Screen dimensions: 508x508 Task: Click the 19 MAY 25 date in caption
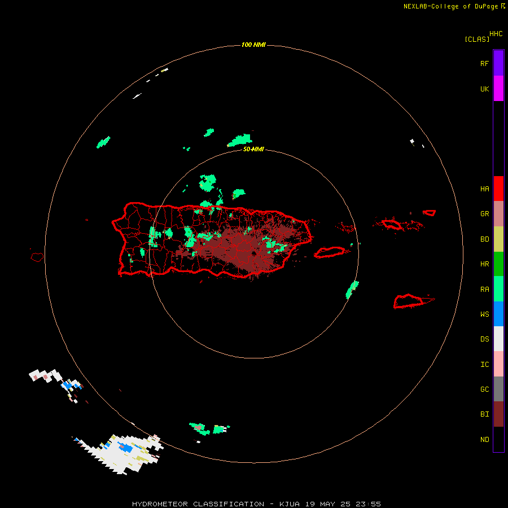click(x=328, y=504)
